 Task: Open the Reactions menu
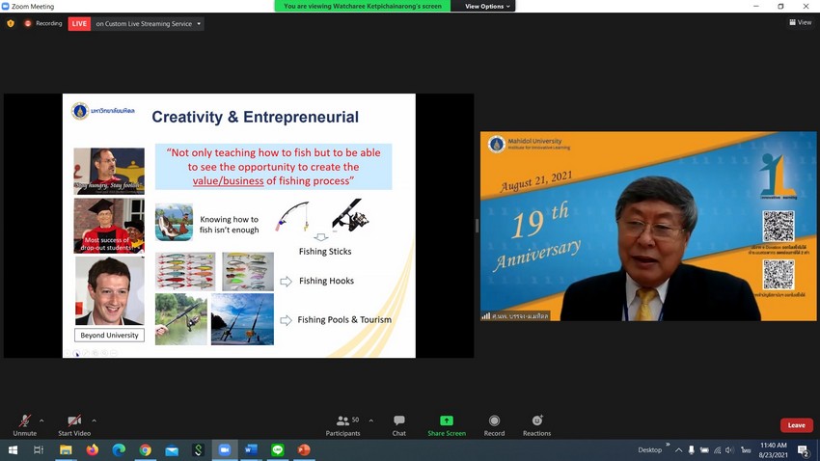pos(537,424)
